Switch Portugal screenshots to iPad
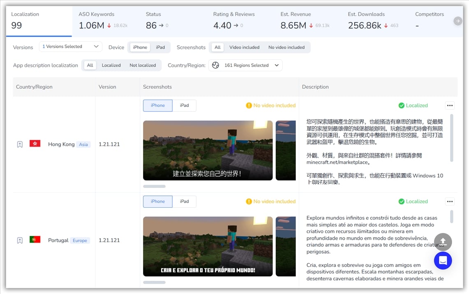 (184, 201)
